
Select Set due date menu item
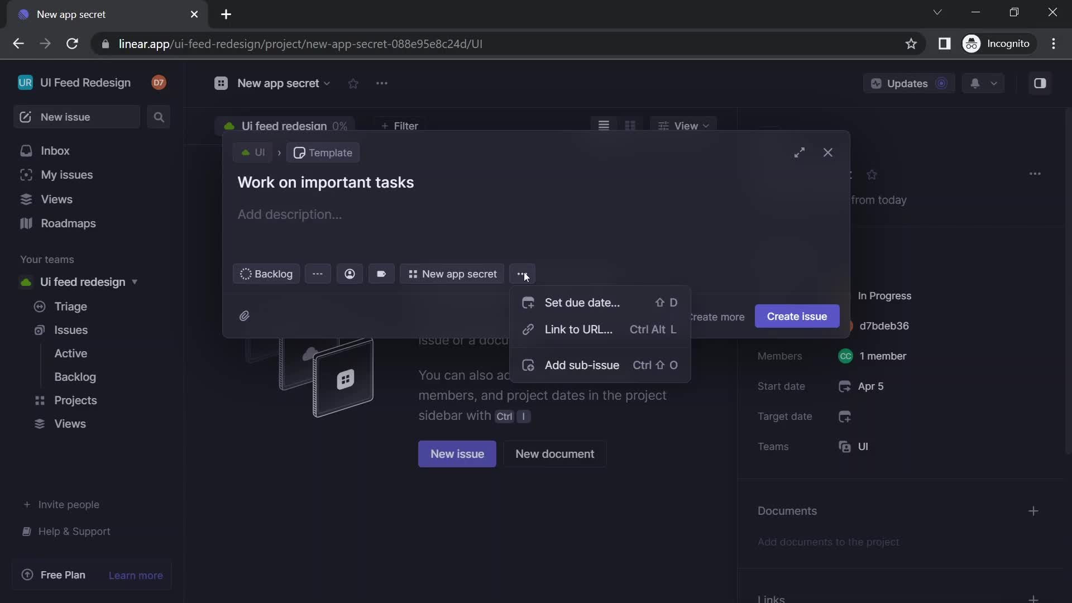600,303
